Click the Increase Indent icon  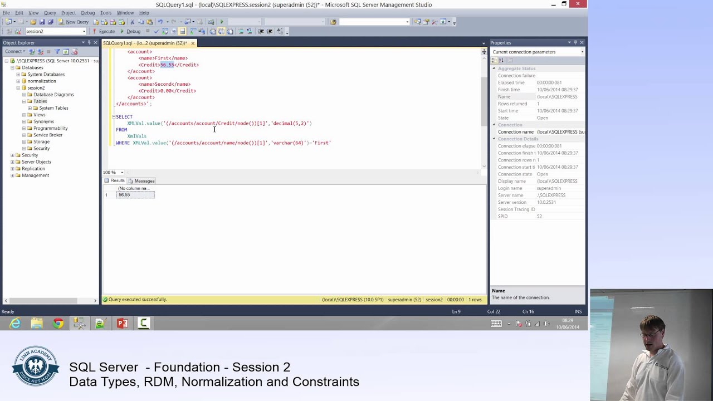[269, 31]
